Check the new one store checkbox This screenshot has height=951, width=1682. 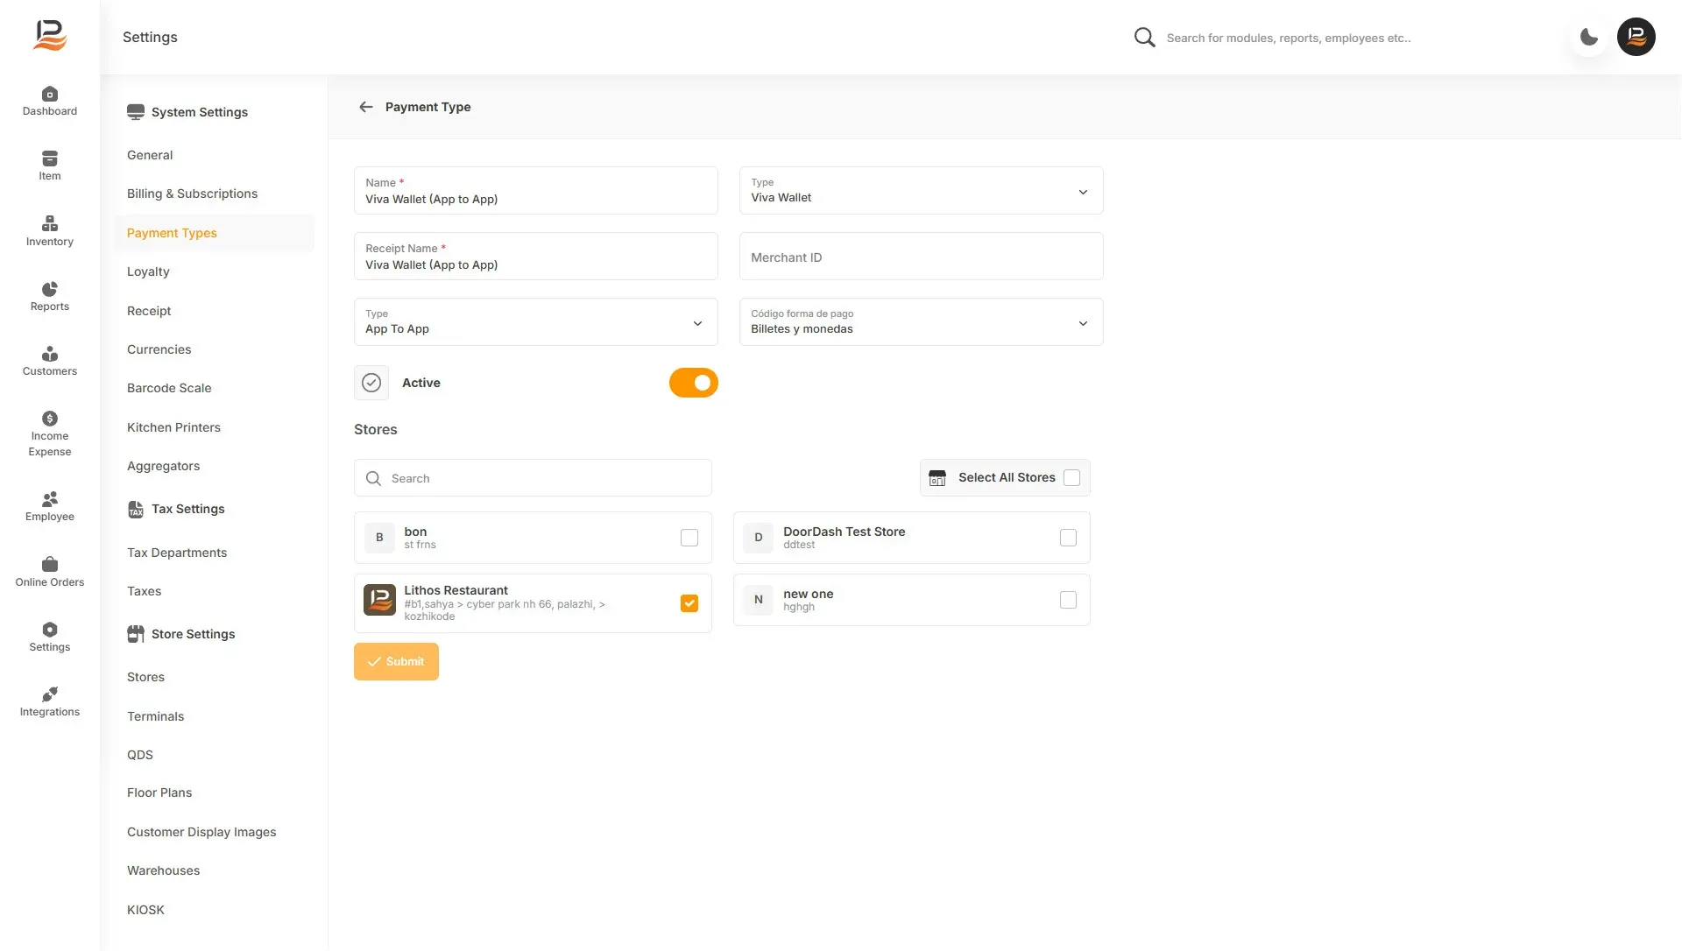1068,600
